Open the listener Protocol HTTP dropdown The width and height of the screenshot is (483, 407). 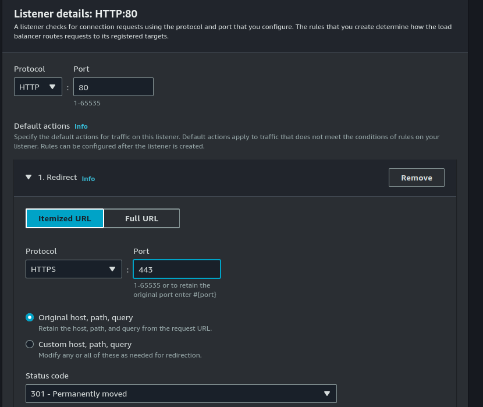38,87
